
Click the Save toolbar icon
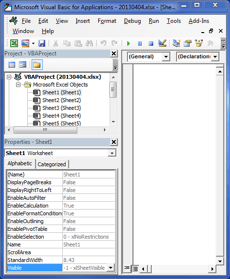pos(42,43)
